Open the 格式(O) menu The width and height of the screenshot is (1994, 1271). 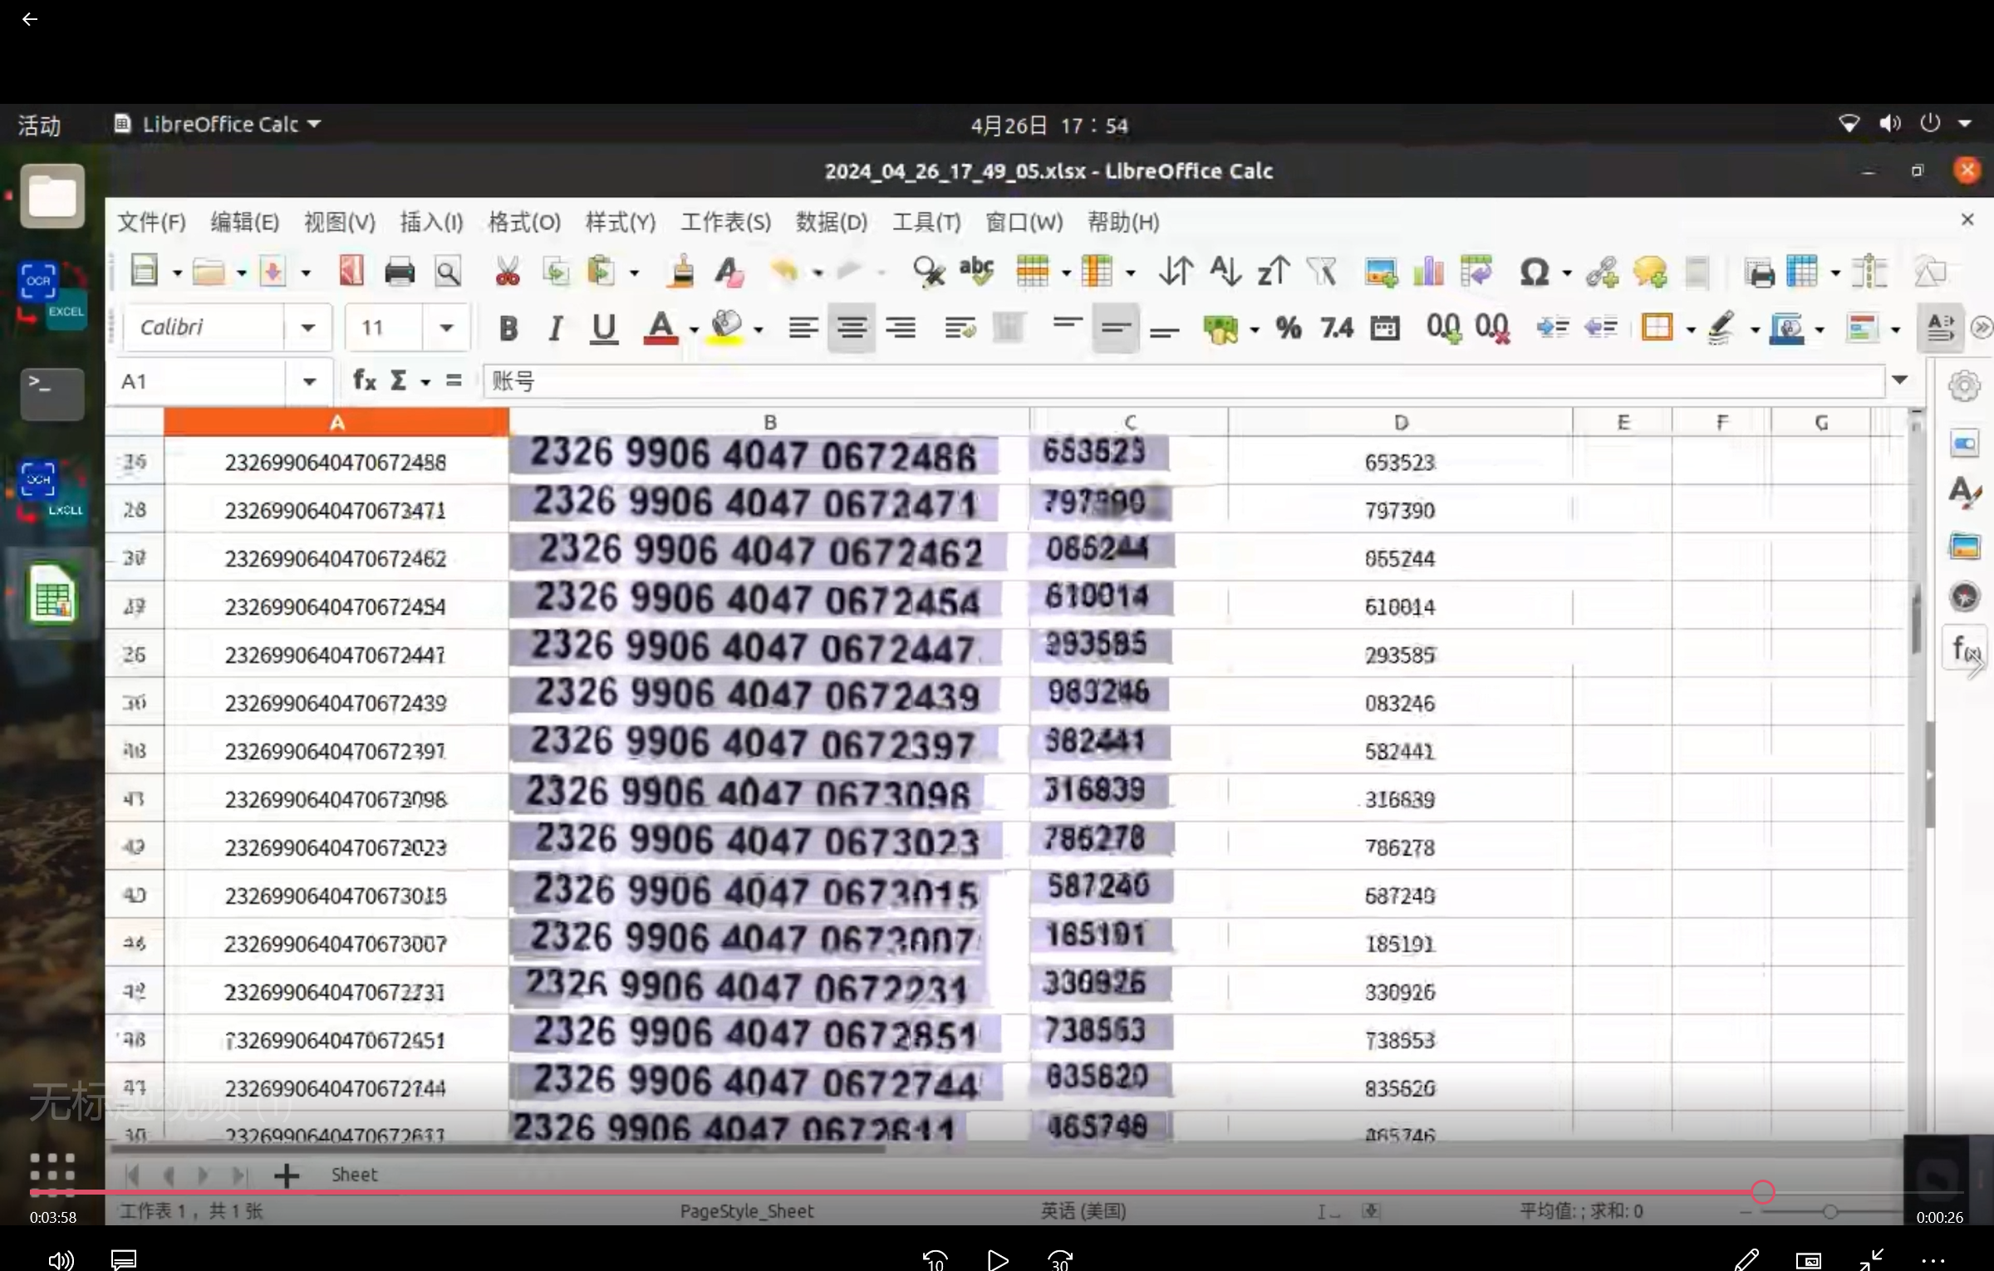[524, 222]
